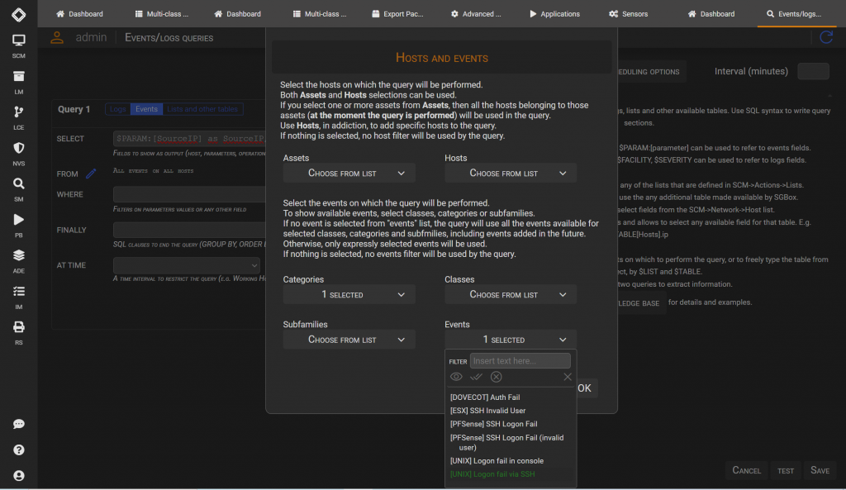Switch Query 1 source to Logs

pos(117,109)
